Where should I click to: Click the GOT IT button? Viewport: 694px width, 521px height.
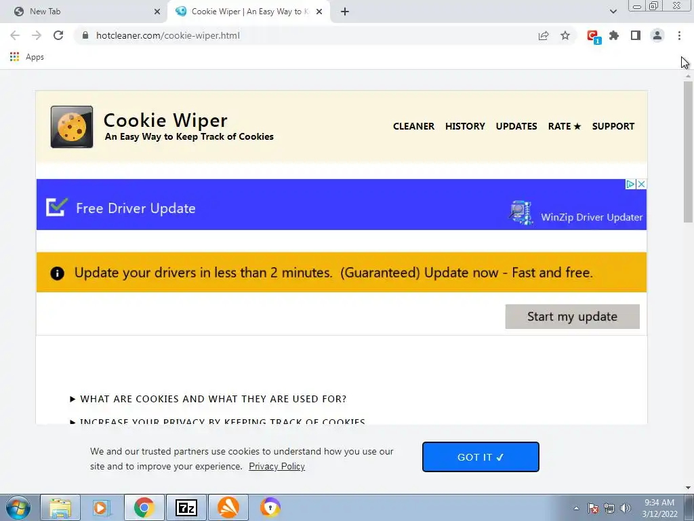click(x=481, y=457)
